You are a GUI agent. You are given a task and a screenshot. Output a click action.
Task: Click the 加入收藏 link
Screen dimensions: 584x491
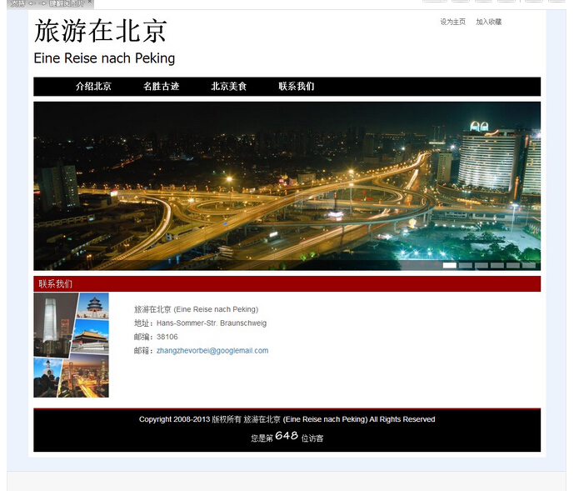[x=488, y=22]
